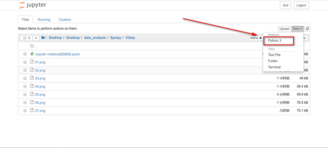This screenshot has height=148, width=328.
Task: Open the selection dropdown arrow beside the count
Action: [36, 38]
